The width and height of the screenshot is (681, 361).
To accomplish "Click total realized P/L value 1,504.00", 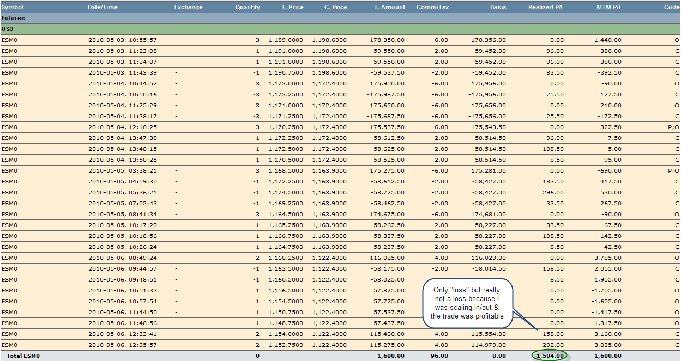I will pyautogui.click(x=549, y=356).
